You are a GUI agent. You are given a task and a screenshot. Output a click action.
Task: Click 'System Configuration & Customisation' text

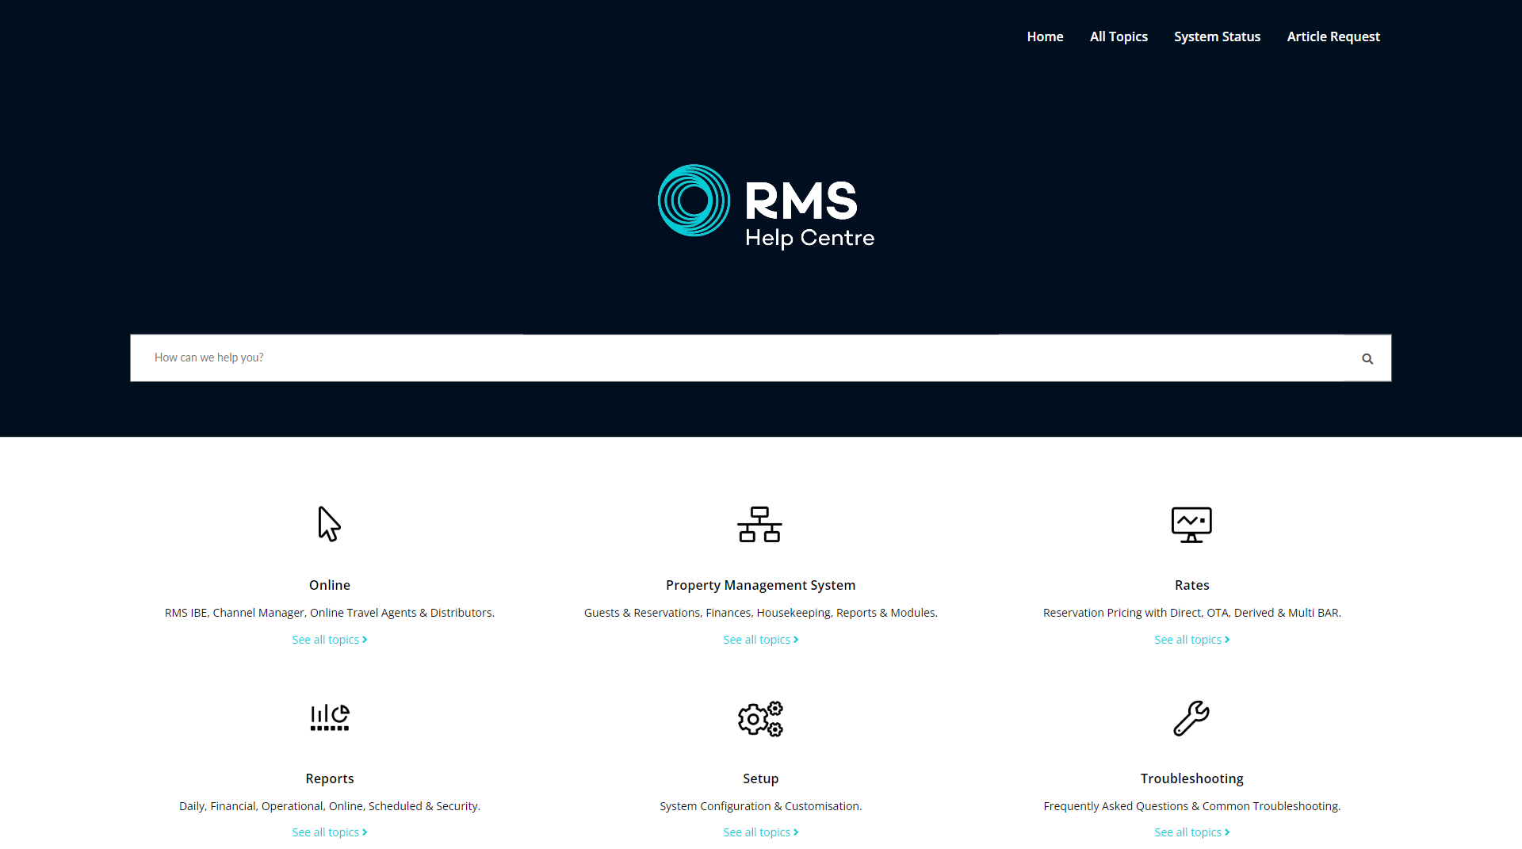click(761, 806)
